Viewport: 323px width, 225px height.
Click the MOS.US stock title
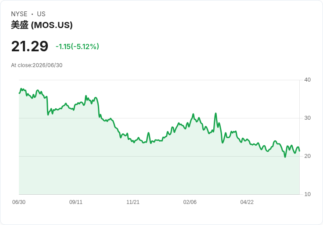click(x=42, y=25)
